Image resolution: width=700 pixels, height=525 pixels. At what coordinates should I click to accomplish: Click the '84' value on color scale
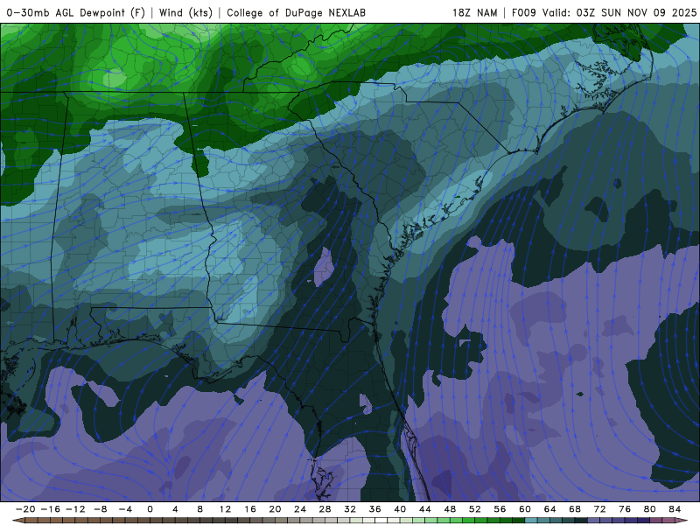pyautogui.click(x=675, y=509)
